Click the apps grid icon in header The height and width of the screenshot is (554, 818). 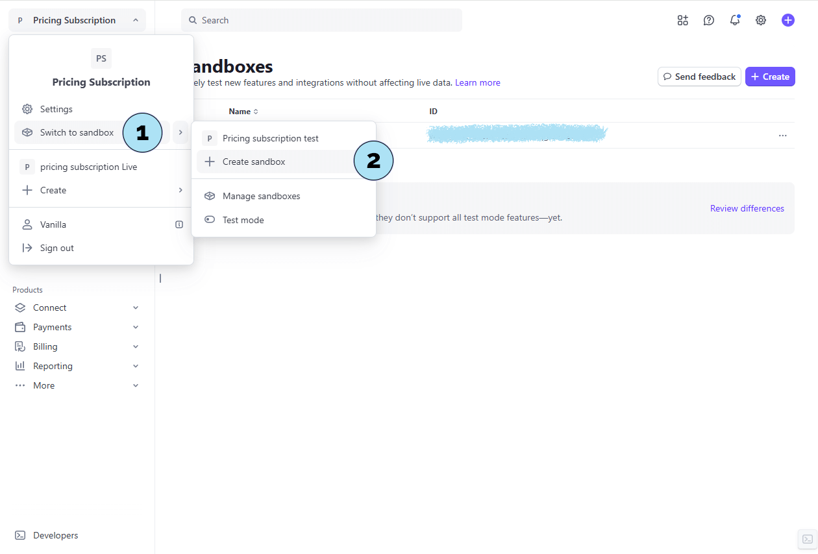(682, 20)
